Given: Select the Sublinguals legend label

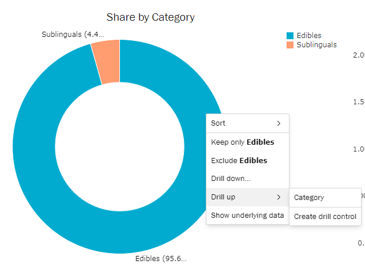Looking at the screenshot, I should 317,45.
